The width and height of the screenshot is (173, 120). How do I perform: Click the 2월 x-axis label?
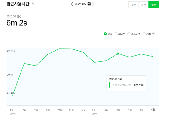tap(106, 110)
